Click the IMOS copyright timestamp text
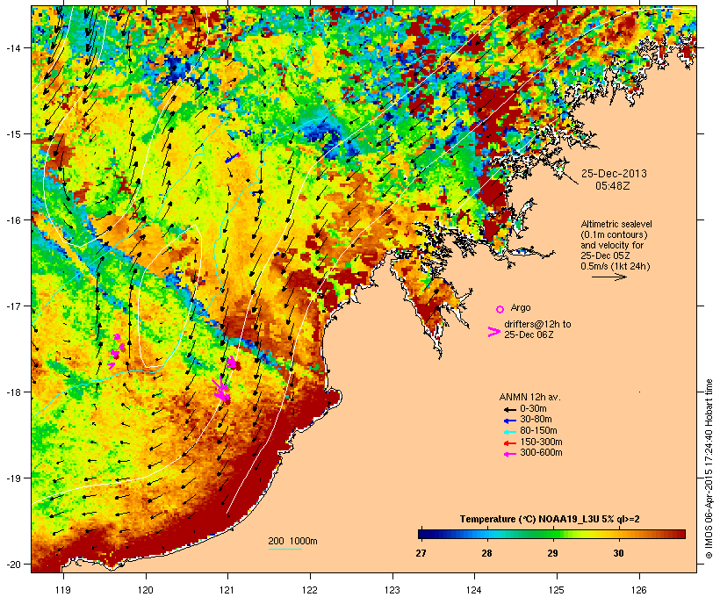Screen dimensions: 720x597 coord(709,469)
